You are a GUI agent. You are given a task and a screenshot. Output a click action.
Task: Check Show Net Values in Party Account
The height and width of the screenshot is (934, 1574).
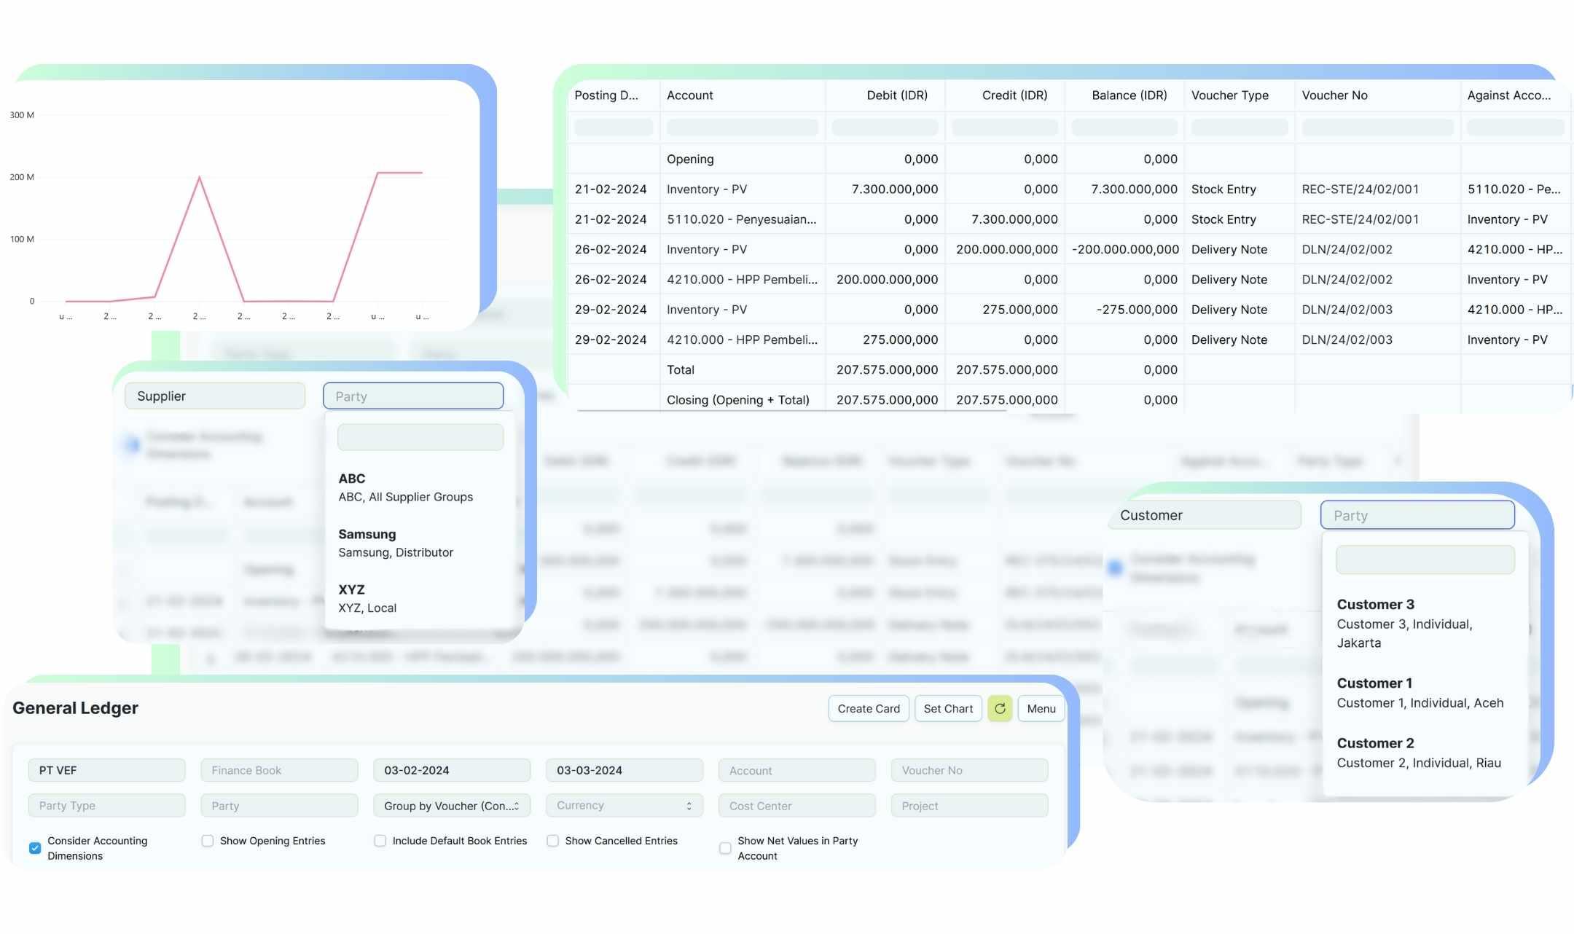(725, 848)
